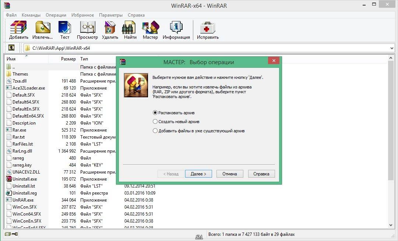Open the Избранное menu

(x=82, y=15)
